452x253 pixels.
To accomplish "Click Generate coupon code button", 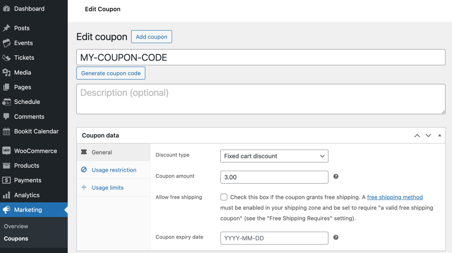I will pyautogui.click(x=111, y=73).
